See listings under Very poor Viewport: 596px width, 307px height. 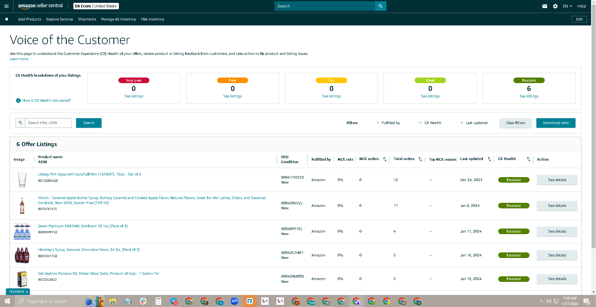coord(134,96)
